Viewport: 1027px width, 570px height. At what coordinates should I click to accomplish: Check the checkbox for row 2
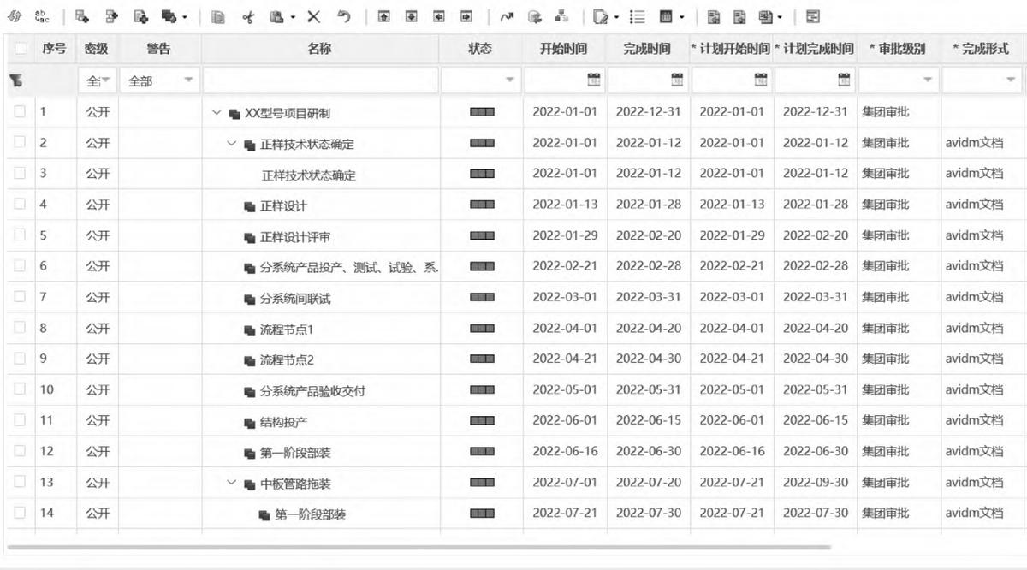tap(20, 142)
